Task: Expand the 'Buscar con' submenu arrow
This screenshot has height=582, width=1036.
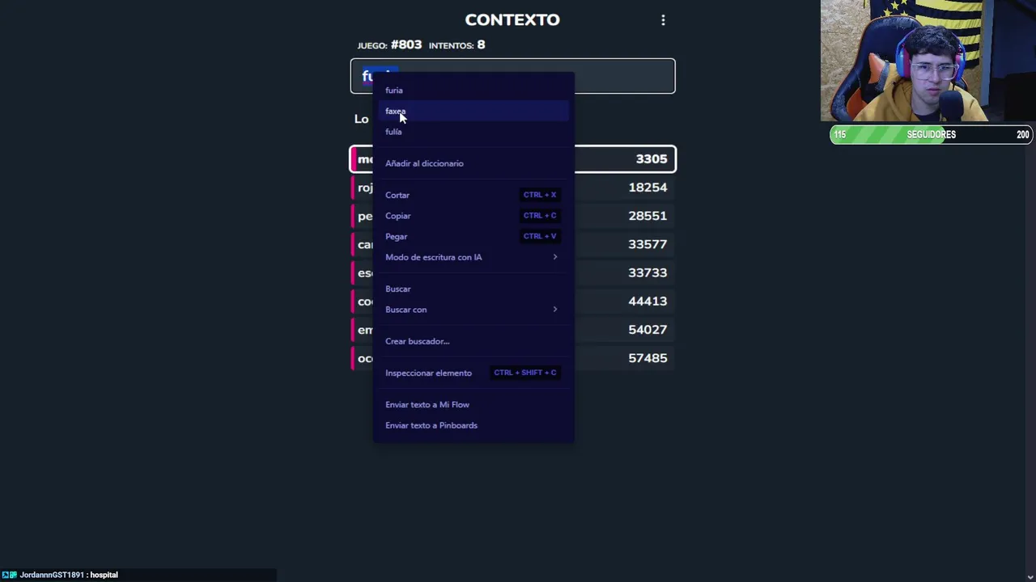Action: [x=555, y=310]
